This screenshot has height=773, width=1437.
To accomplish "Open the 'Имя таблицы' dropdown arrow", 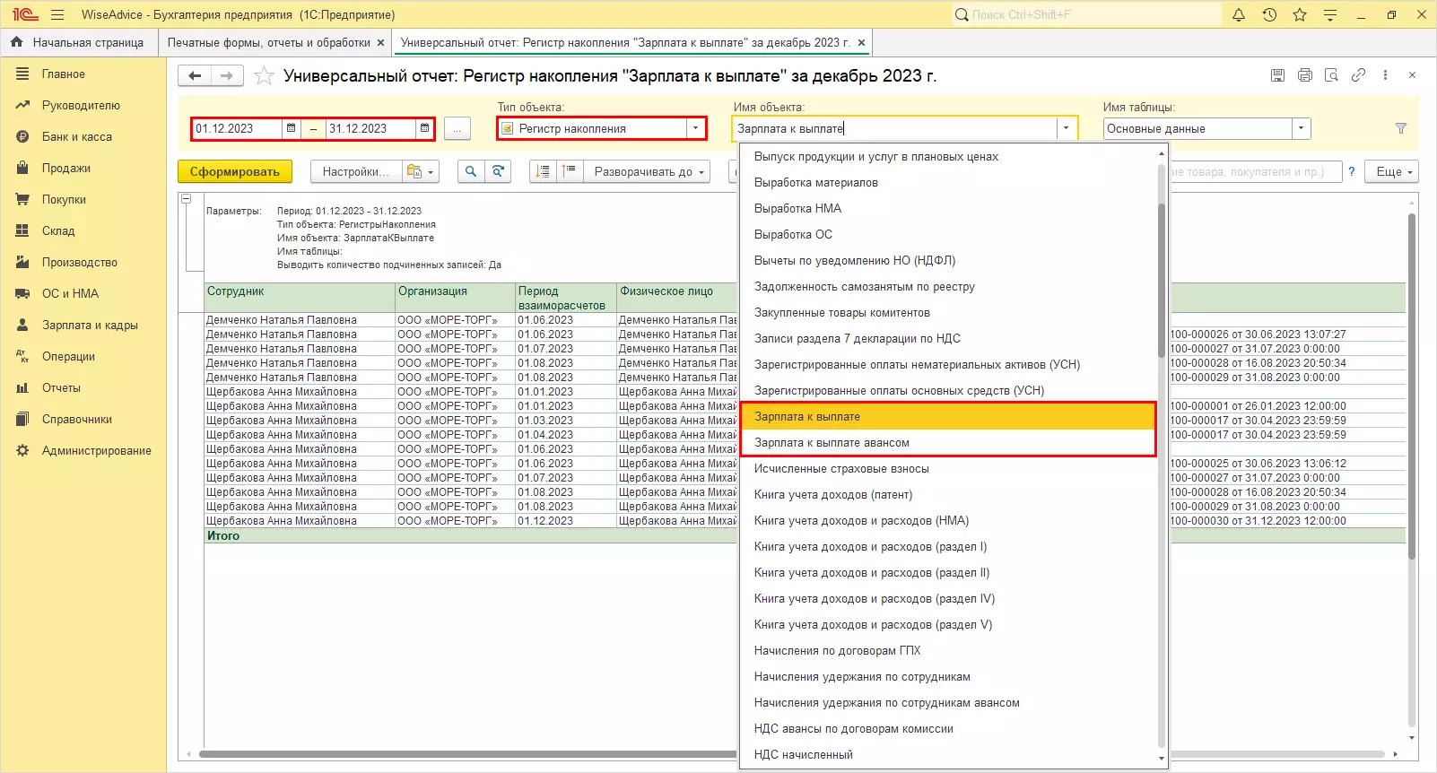I will tap(1301, 129).
